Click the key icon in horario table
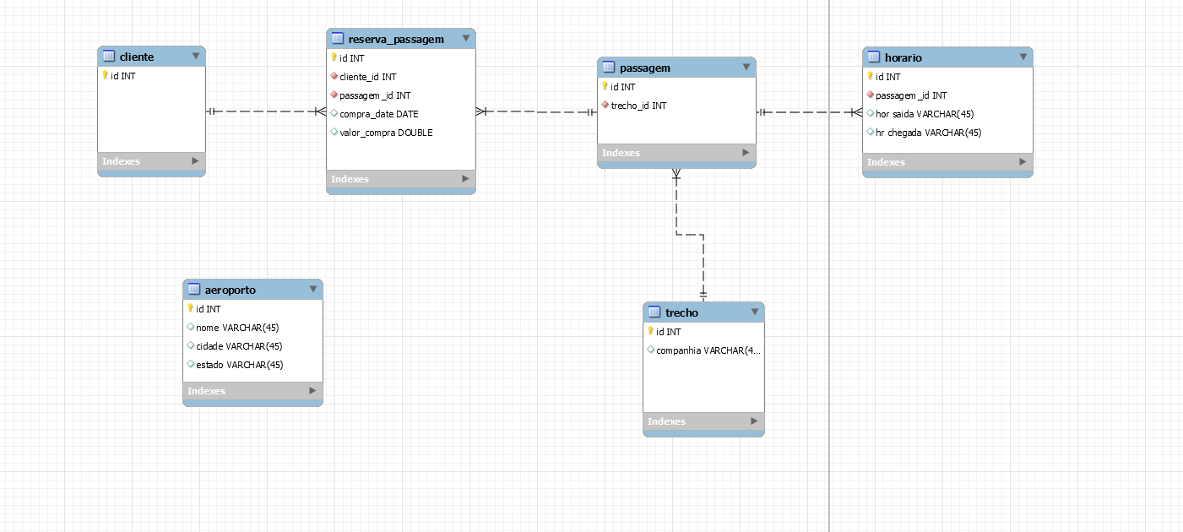Viewport: 1183px width, 532px height. tap(871, 76)
